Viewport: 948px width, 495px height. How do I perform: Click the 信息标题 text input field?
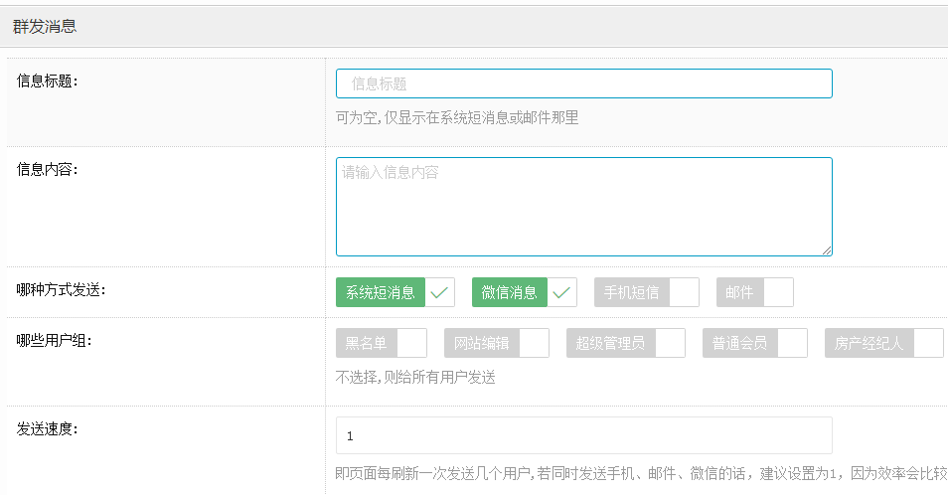click(x=583, y=83)
